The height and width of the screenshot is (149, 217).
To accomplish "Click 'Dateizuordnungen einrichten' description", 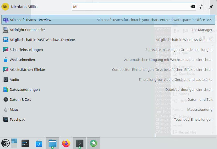I will [x=189, y=89].
